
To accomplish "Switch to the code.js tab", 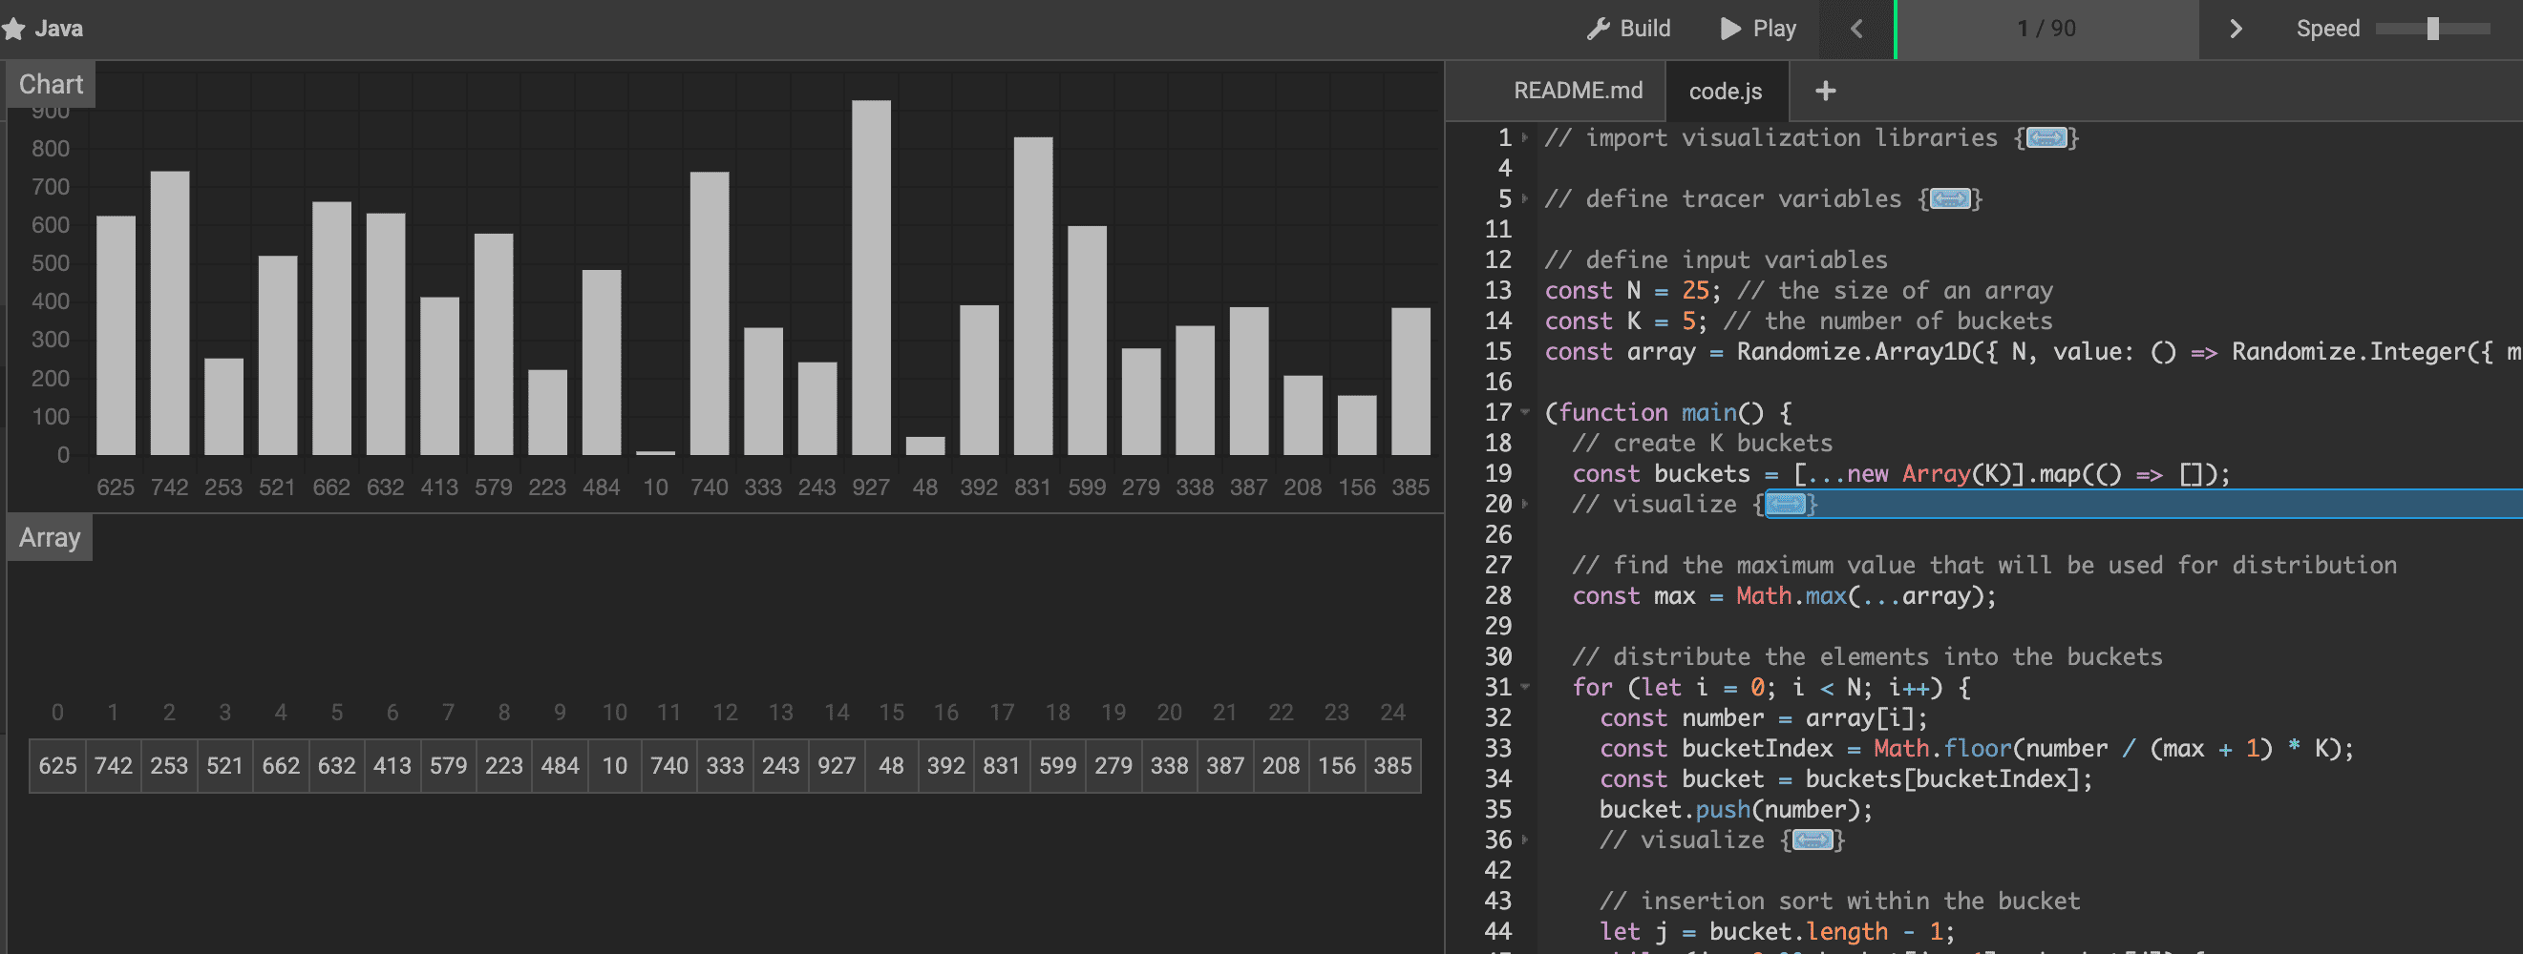I will coord(1725,91).
